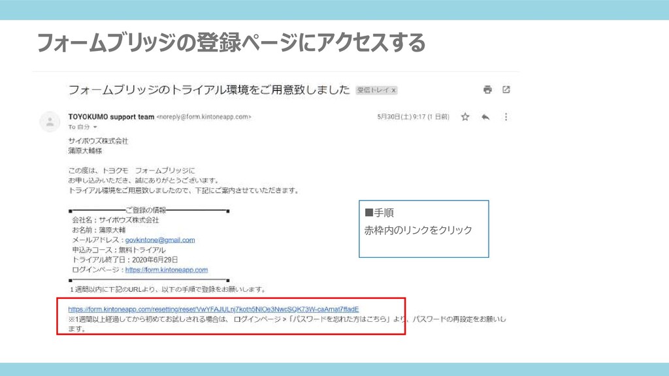The height and width of the screenshot is (376, 669).
Task: Open the https://form.kintoneapp.com login page link
Action: tap(167, 270)
